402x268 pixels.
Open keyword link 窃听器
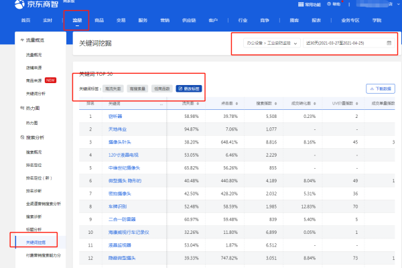(x=115, y=116)
